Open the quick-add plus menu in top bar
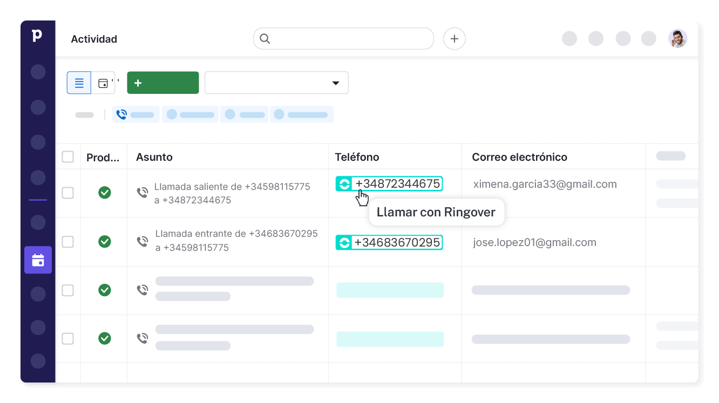 [454, 38]
